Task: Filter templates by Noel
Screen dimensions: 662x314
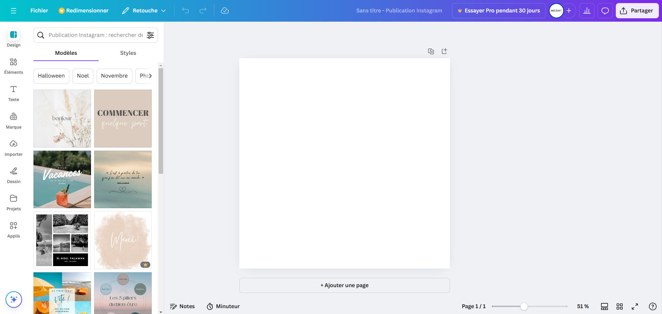Action: (83, 76)
